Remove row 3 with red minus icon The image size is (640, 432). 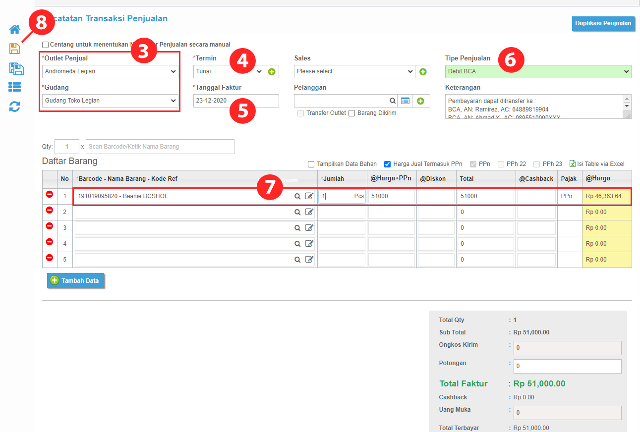click(50, 226)
